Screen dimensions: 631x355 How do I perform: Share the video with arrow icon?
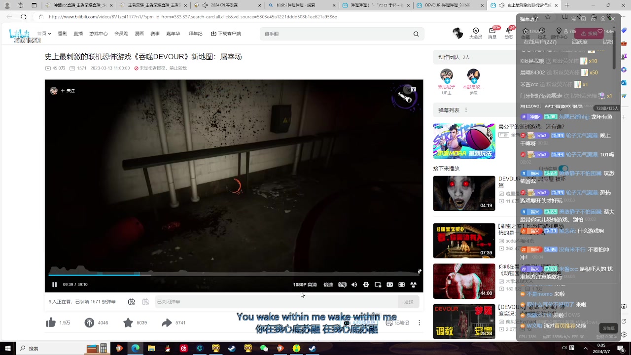(167, 323)
